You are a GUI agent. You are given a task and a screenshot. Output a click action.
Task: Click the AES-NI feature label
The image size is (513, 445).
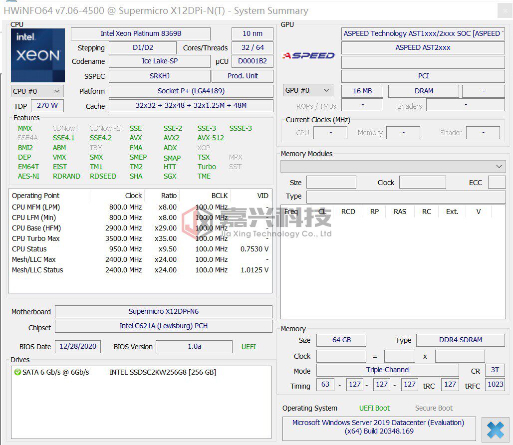(x=28, y=176)
